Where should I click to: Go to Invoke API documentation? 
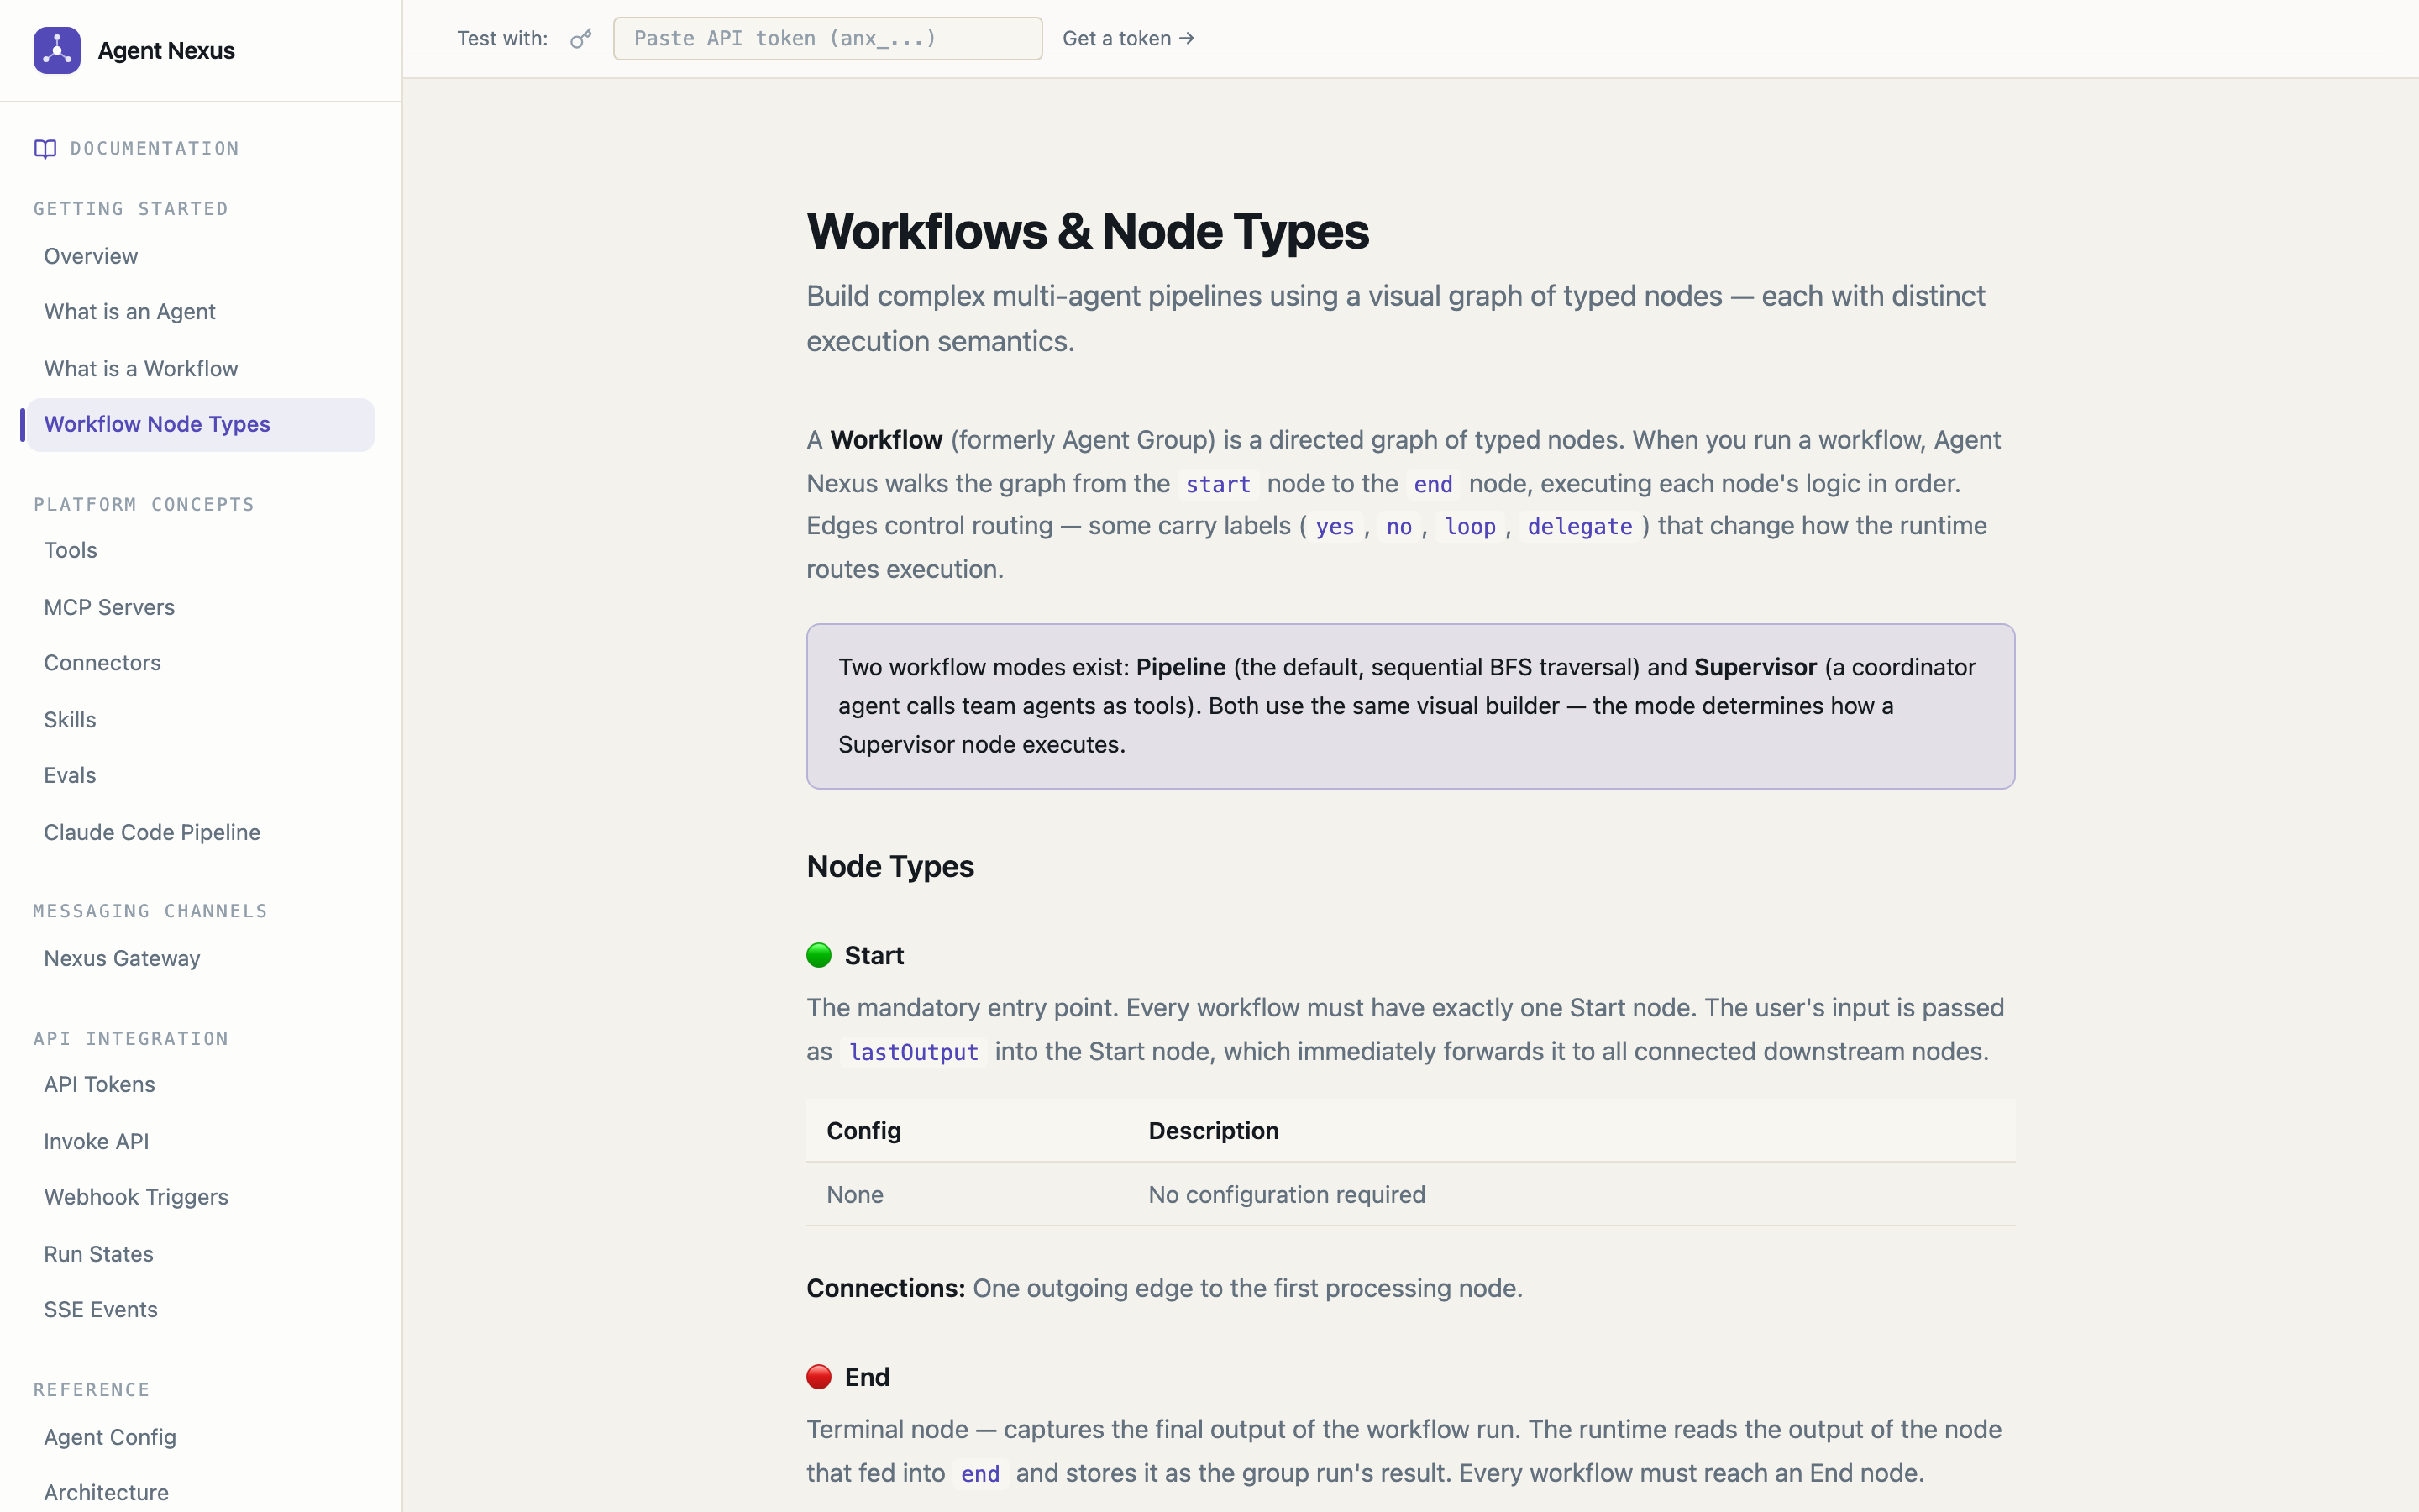pos(96,1141)
